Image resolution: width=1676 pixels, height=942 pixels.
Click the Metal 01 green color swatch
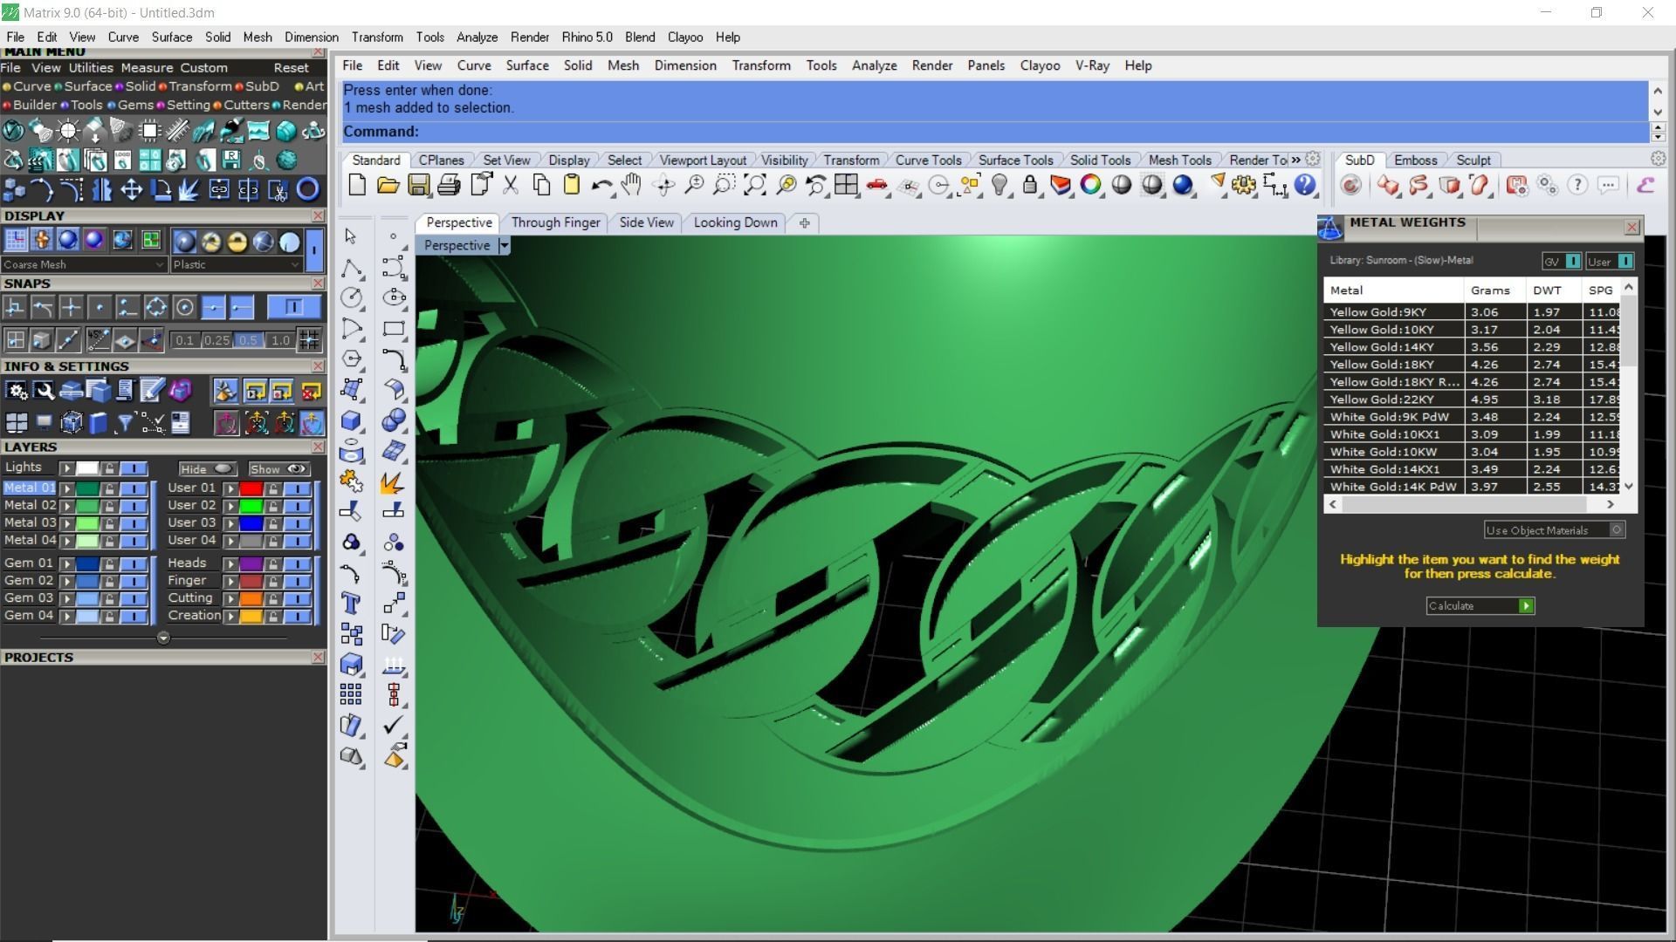87,488
